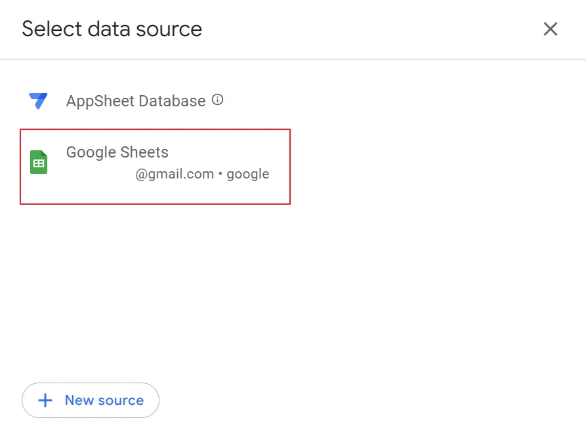586x439 pixels.
Task: Pick the red-outlined Google Sheets entry
Action: coord(155,166)
